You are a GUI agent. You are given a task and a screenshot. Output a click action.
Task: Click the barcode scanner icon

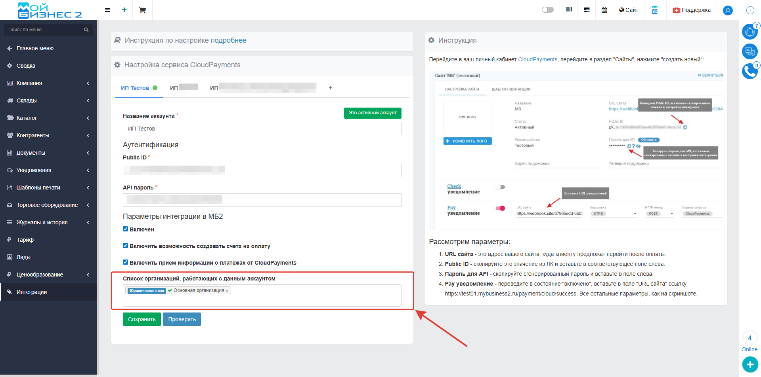click(569, 9)
